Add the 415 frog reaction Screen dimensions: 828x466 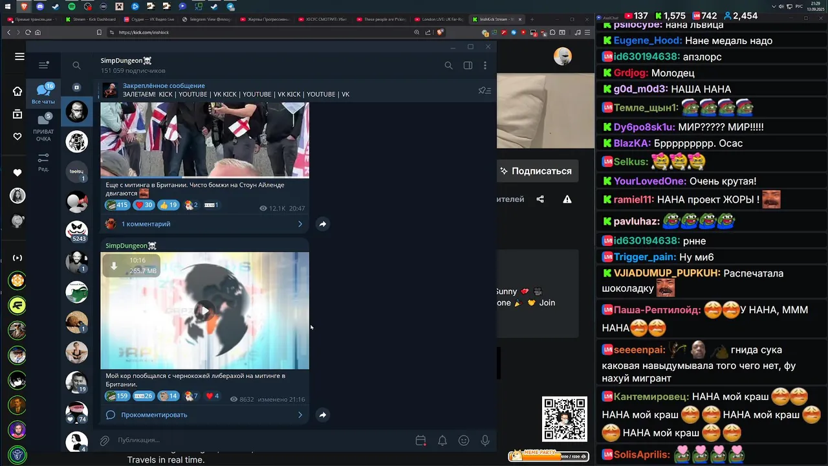(118, 205)
